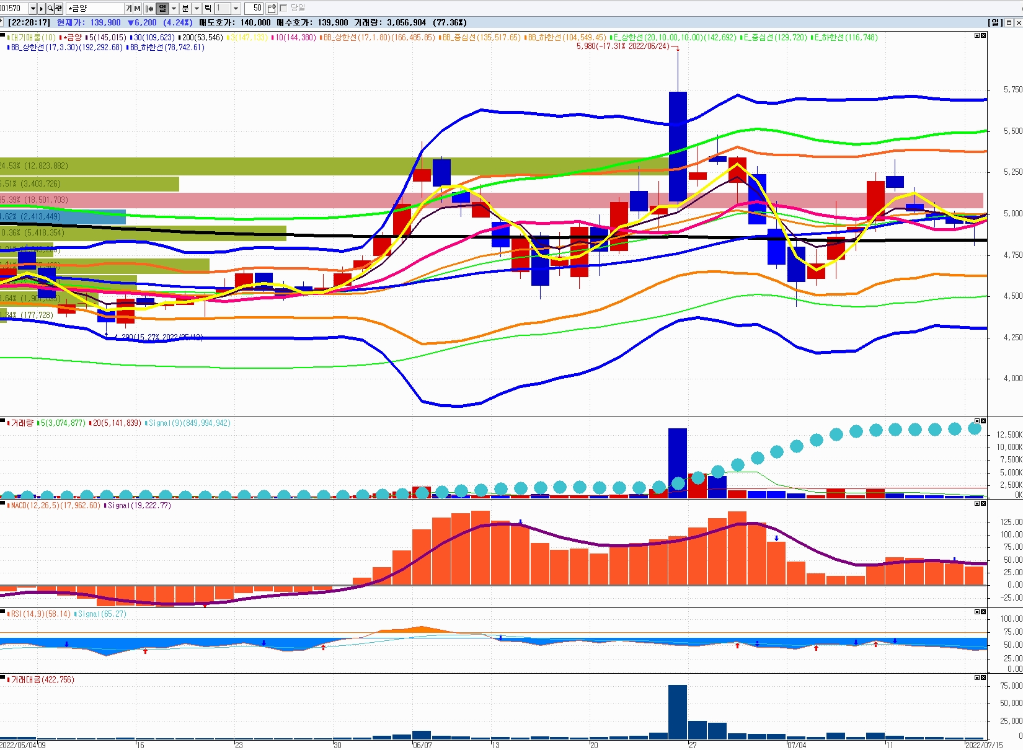The image size is (1023, 750).
Task: Maximize the MACD indicator panel
Action: tap(977, 503)
